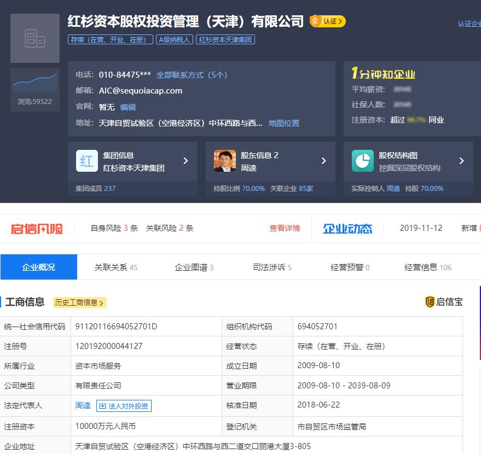Click the green equity structure pie icon
The width and height of the screenshot is (481, 454).
point(362,161)
